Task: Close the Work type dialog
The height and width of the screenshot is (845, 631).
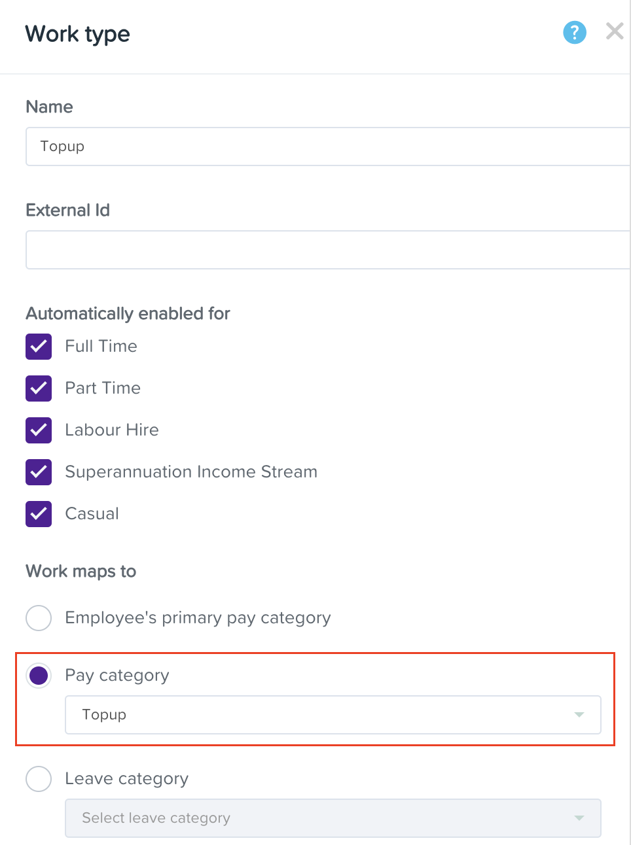Action: tap(614, 31)
